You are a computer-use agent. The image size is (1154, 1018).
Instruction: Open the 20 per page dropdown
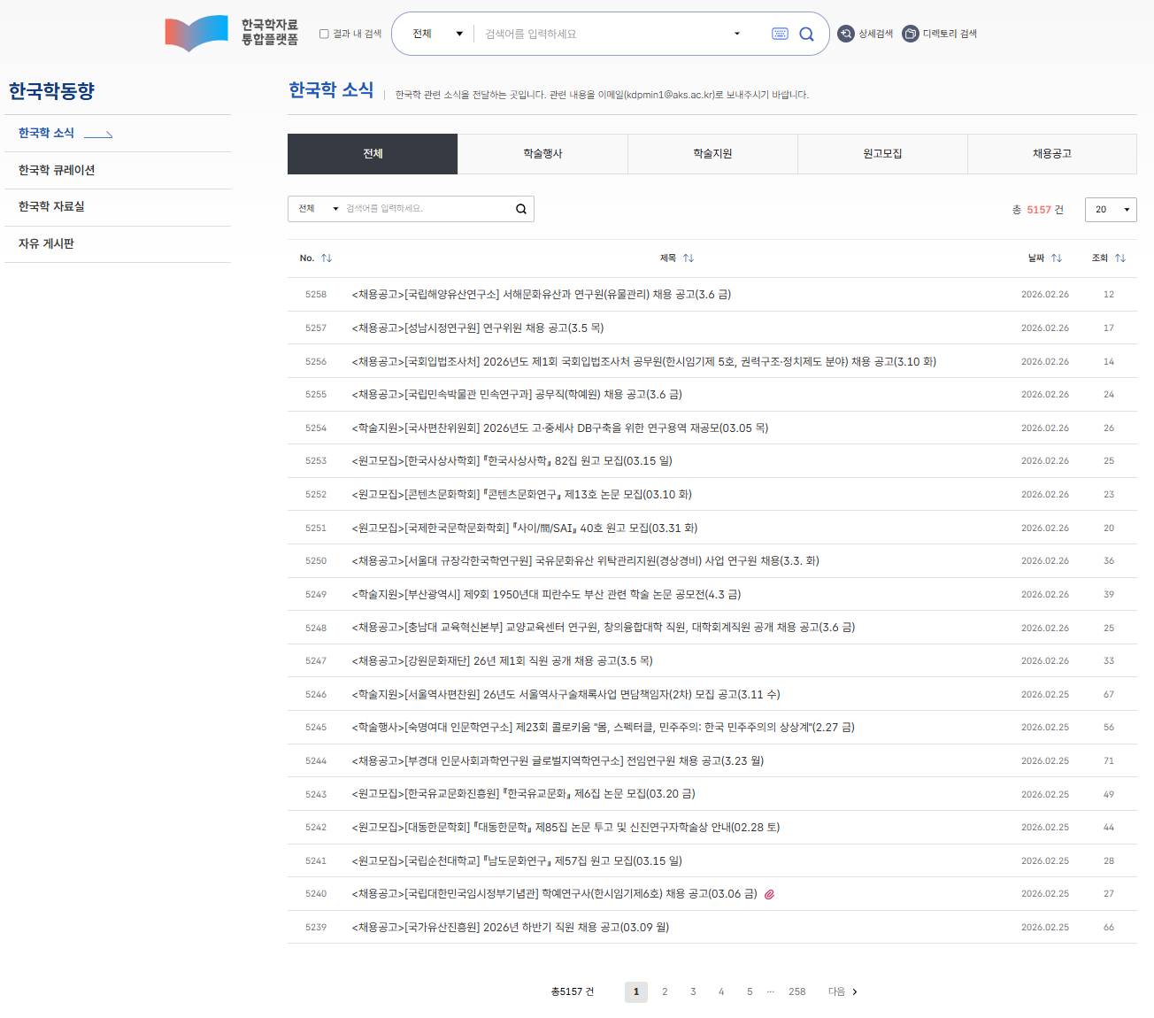tap(1111, 210)
